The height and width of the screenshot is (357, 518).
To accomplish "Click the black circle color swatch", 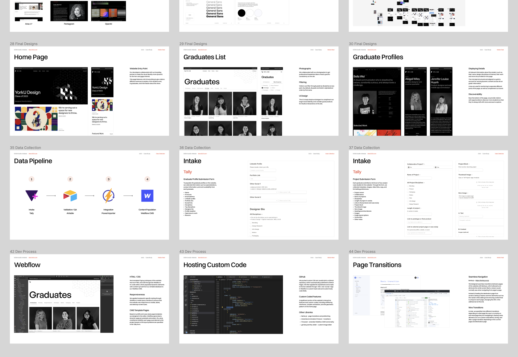I will pyautogui.click(x=242, y=13).
